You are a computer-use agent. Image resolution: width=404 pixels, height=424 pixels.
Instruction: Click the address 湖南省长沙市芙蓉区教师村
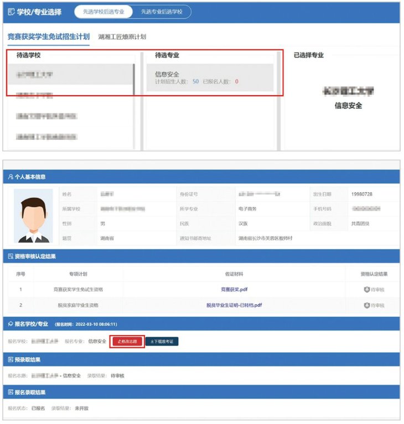click(x=265, y=238)
